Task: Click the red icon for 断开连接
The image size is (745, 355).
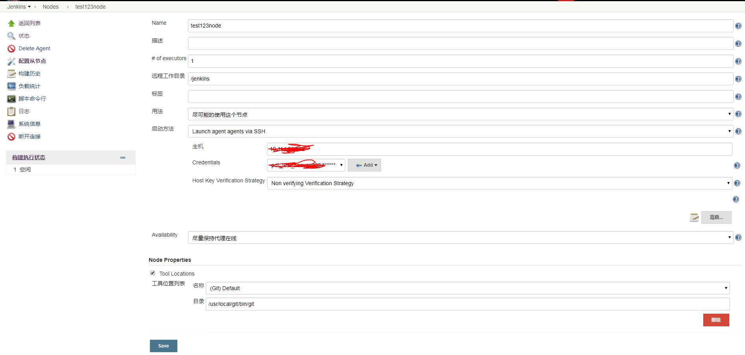Action: 11,137
